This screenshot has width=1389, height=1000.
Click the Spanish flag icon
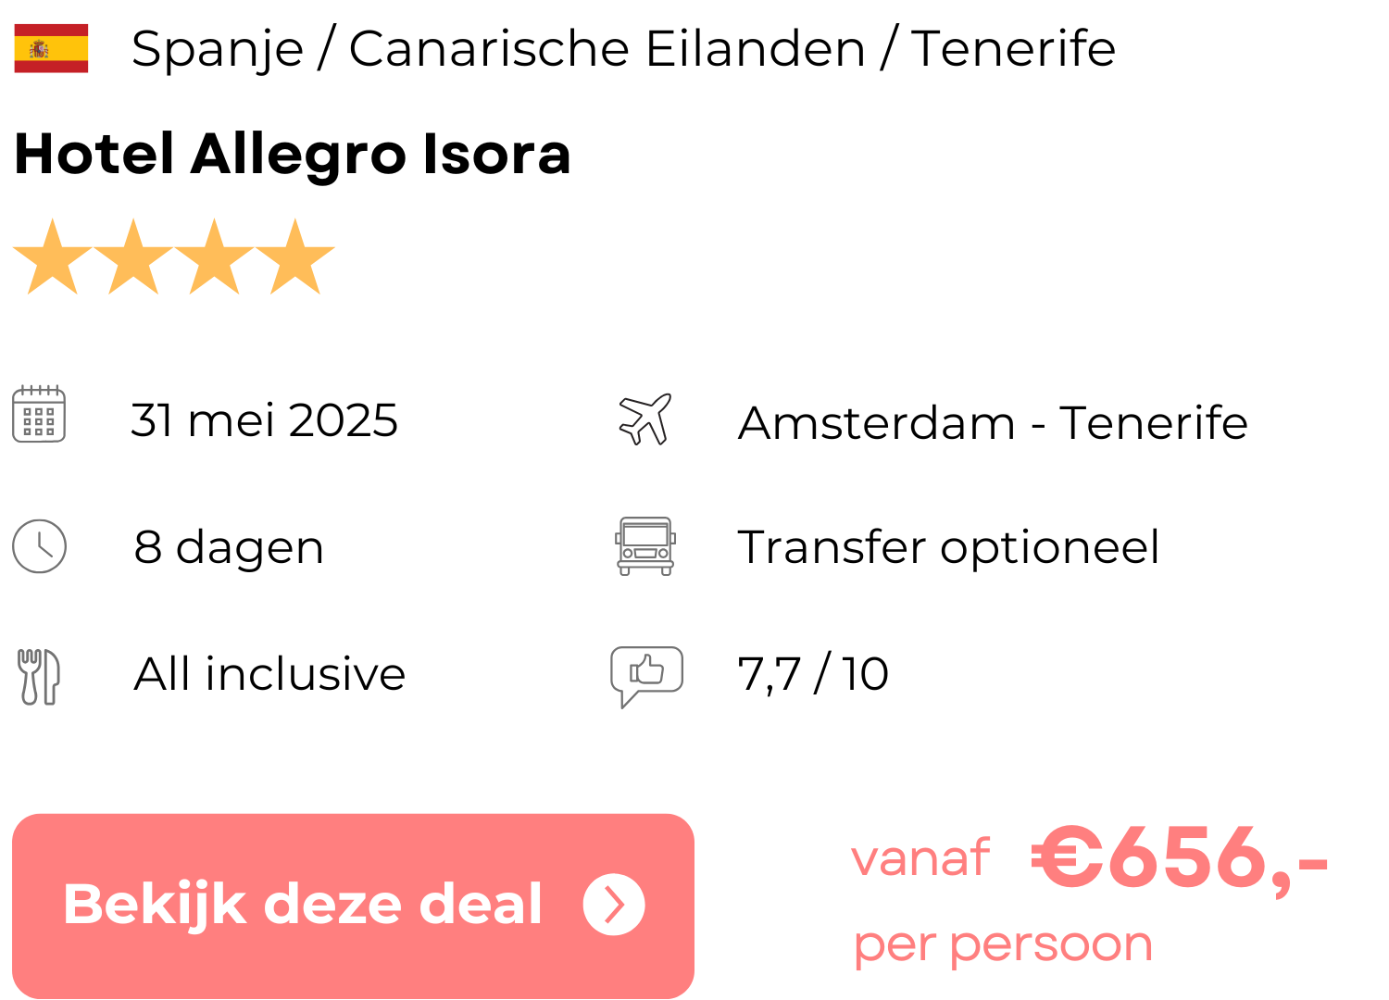(51, 48)
